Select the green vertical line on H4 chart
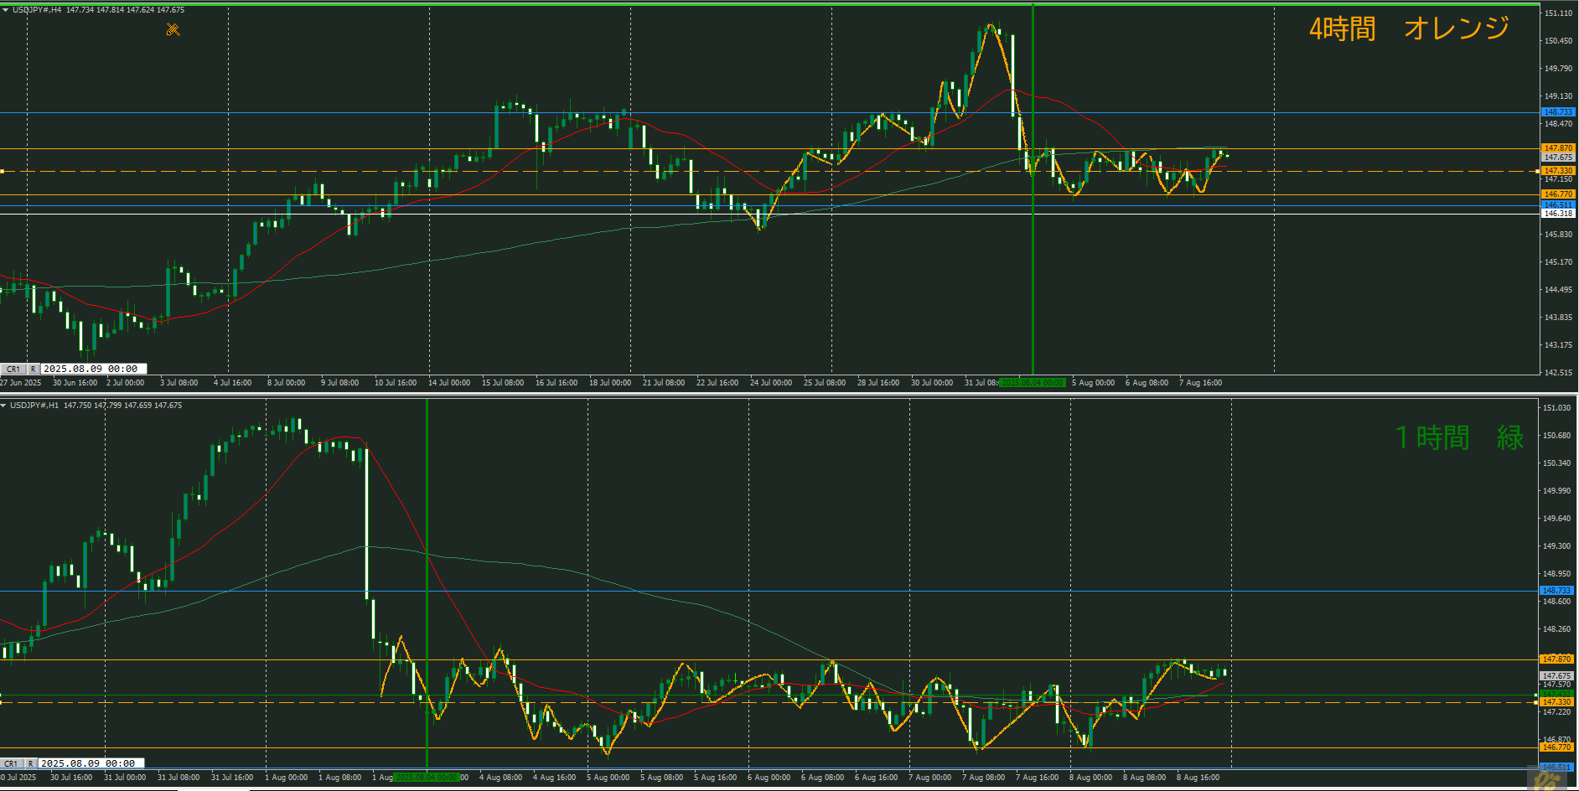This screenshot has height=791, width=1579. 1033,189
